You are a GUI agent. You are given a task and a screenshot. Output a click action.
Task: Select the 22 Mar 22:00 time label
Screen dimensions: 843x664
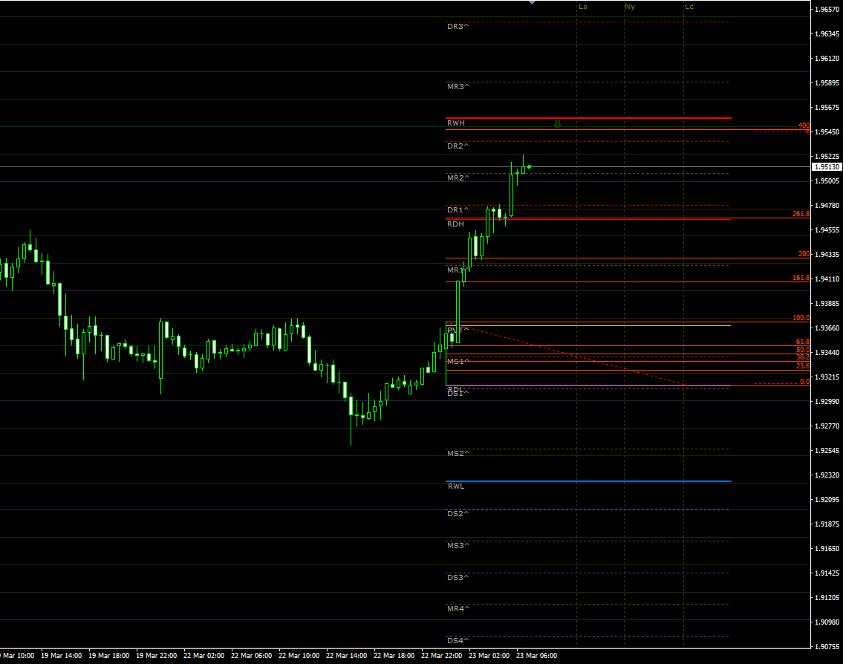(x=442, y=656)
